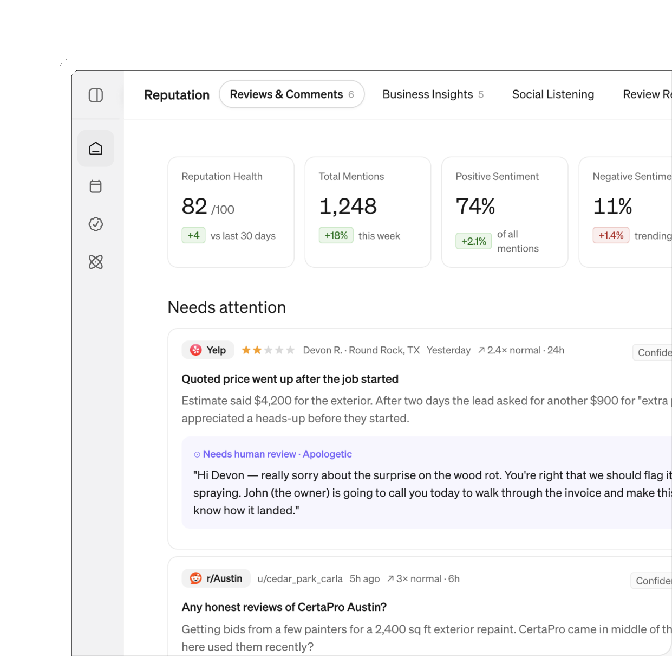Image resolution: width=672 pixels, height=656 pixels.
Task: Open the atom-shaped sidebar icon
Action: [x=96, y=262]
